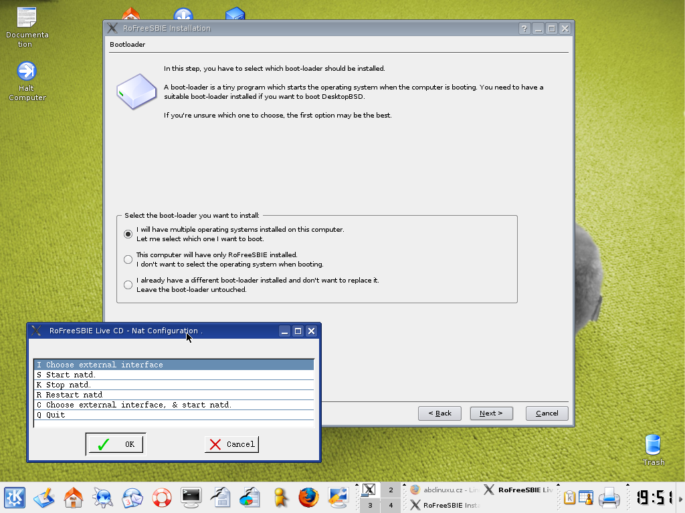Image resolution: width=685 pixels, height=513 pixels.
Task: Launch Firefox from the panel
Action: 309,497
